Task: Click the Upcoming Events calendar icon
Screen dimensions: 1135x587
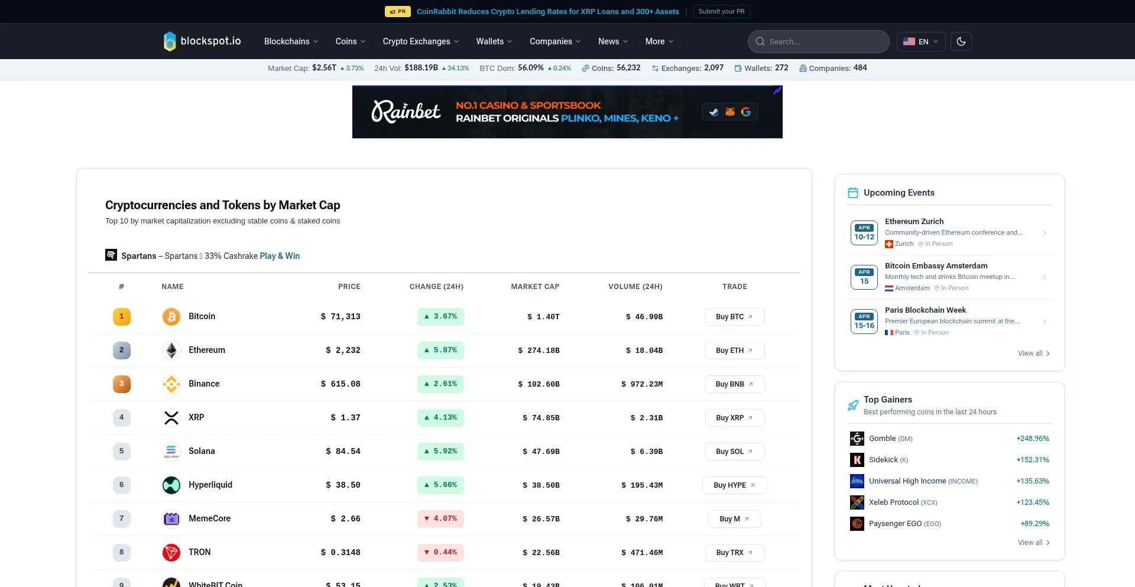Action: click(853, 193)
